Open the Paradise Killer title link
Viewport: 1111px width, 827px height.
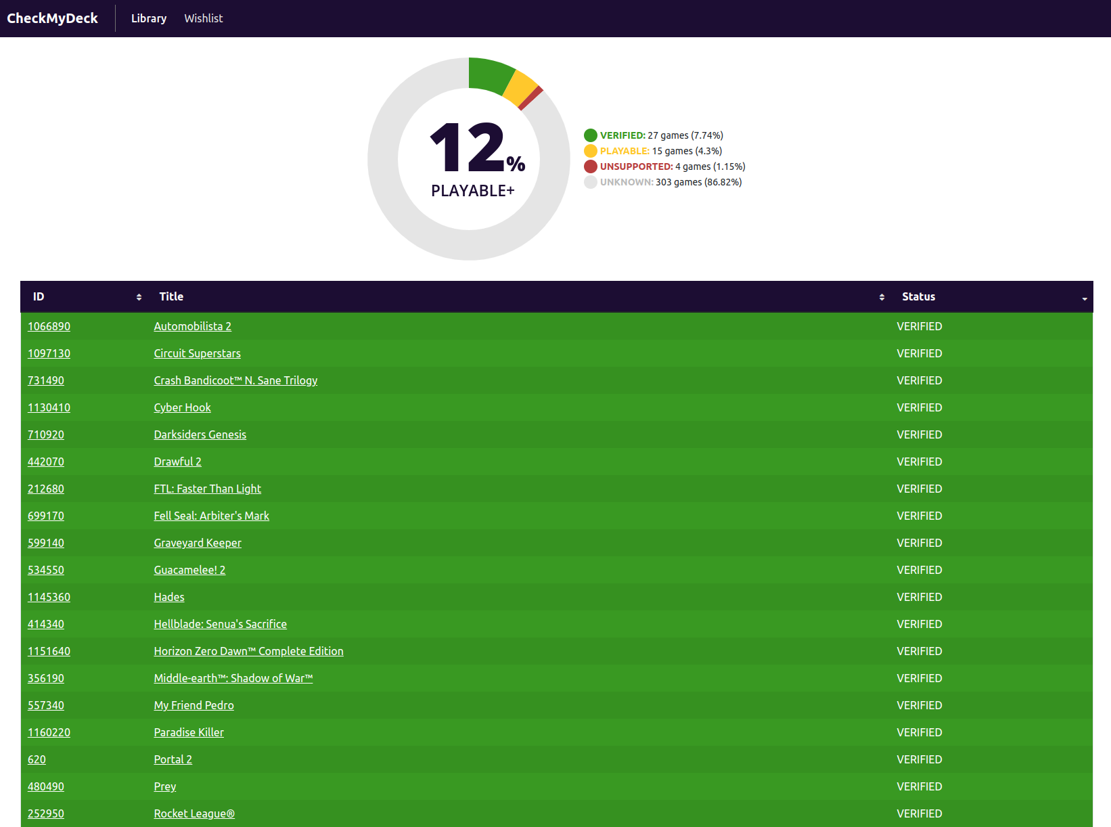(189, 732)
